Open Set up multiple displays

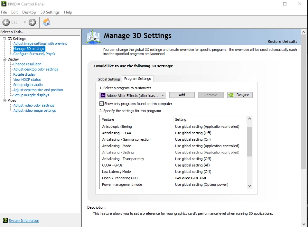click(31, 95)
